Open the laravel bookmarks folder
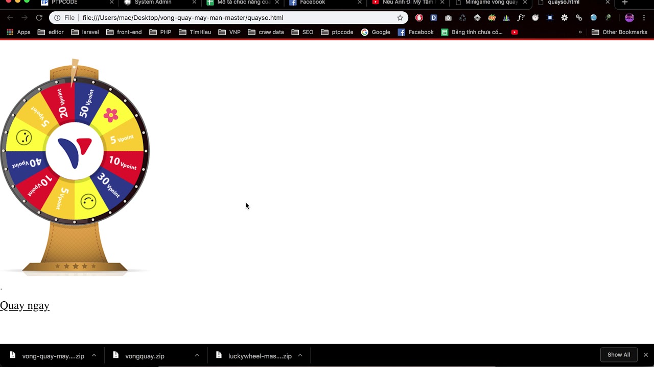The image size is (654, 367). (x=85, y=32)
